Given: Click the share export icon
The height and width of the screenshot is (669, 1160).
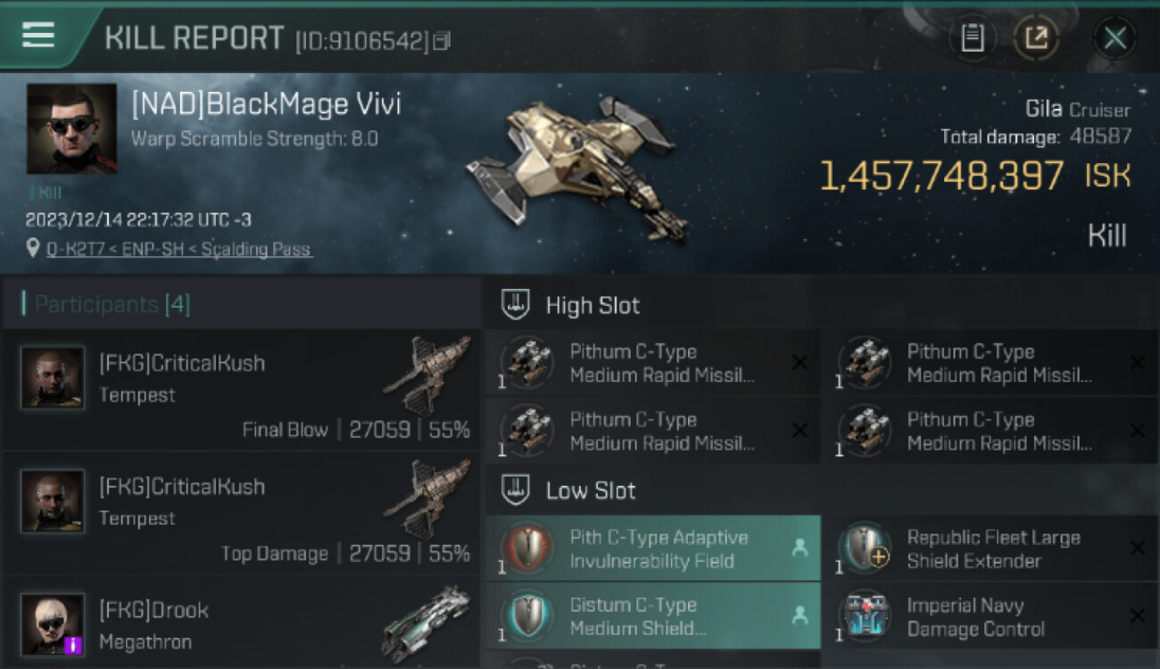Looking at the screenshot, I should click(x=1036, y=38).
